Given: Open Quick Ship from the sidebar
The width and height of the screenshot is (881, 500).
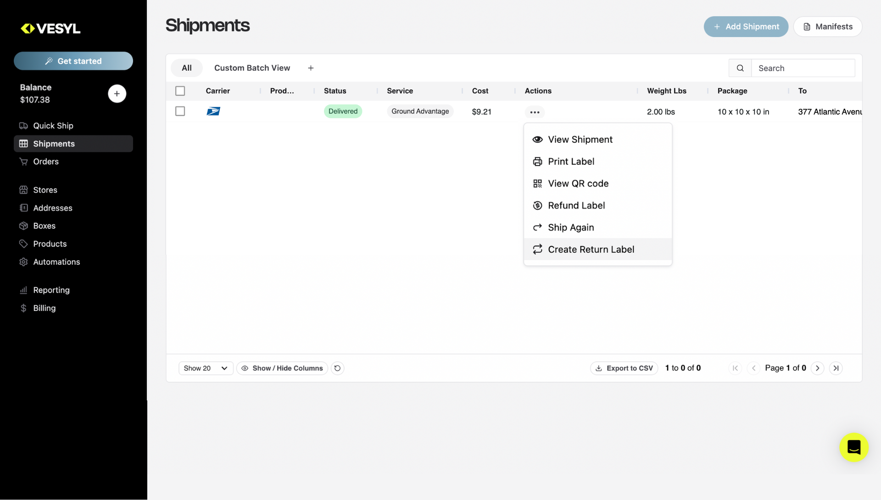Looking at the screenshot, I should [53, 125].
